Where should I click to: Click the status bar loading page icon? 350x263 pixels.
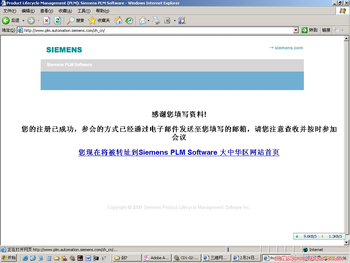click(x=3, y=250)
